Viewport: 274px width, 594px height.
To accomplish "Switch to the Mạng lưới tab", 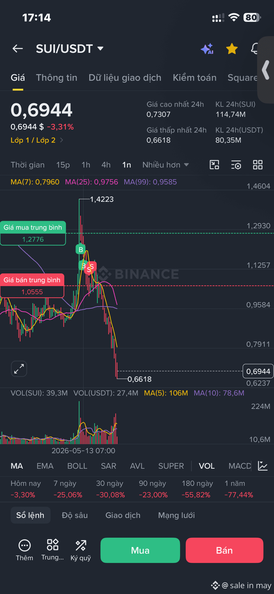I will [x=176, y=515].
